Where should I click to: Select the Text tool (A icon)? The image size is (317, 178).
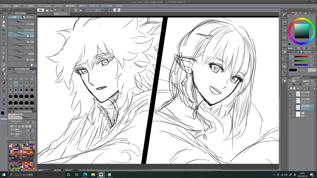tap(4, 100)
